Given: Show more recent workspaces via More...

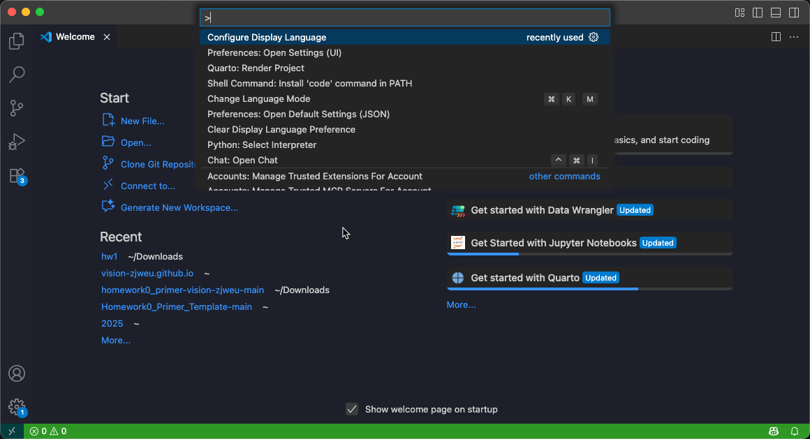Looking at the screenshot, I should coord(115,340).
